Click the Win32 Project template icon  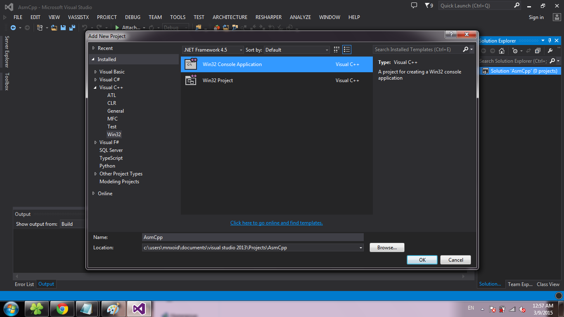pos(191,80)
